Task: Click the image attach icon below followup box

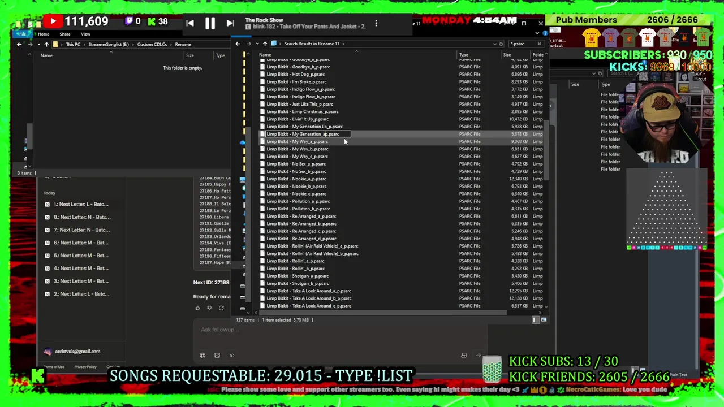Action: [x=217, y=355]
